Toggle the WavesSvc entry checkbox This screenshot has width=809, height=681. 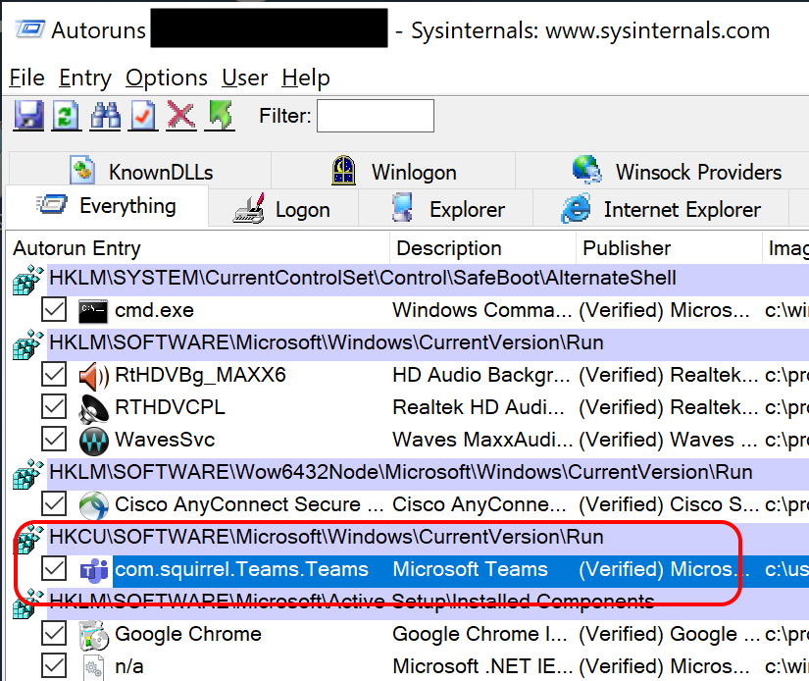(x=54, y=440)
